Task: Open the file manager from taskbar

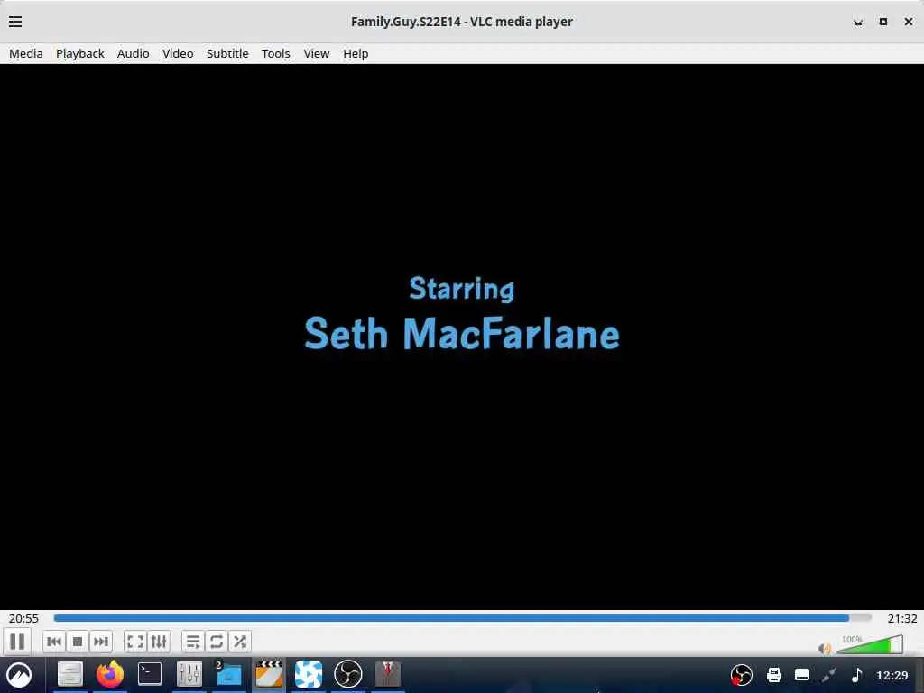Action: click(x=70, y=674)
